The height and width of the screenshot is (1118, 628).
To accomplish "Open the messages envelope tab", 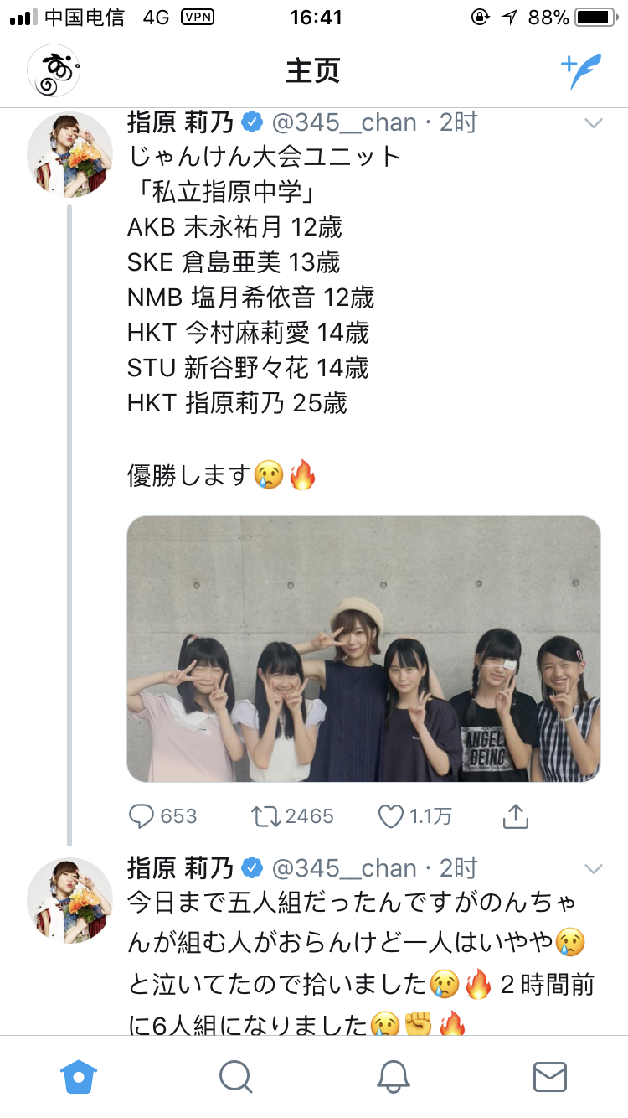I will [x=550, y=1077].
